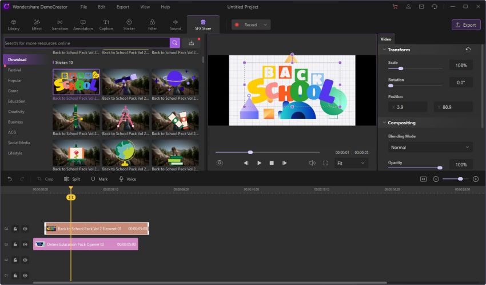
Task: Redo the last timeline action
Action: click(22, 179)
